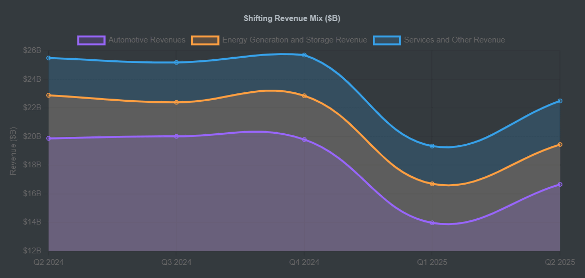Screen dimensions: 585x278
Task: Click Automotive Revenues data point at Q2 2024
Action: 49,138
